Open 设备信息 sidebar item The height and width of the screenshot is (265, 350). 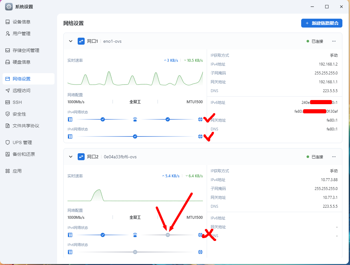pyautogui.click(x=28, y=22)
